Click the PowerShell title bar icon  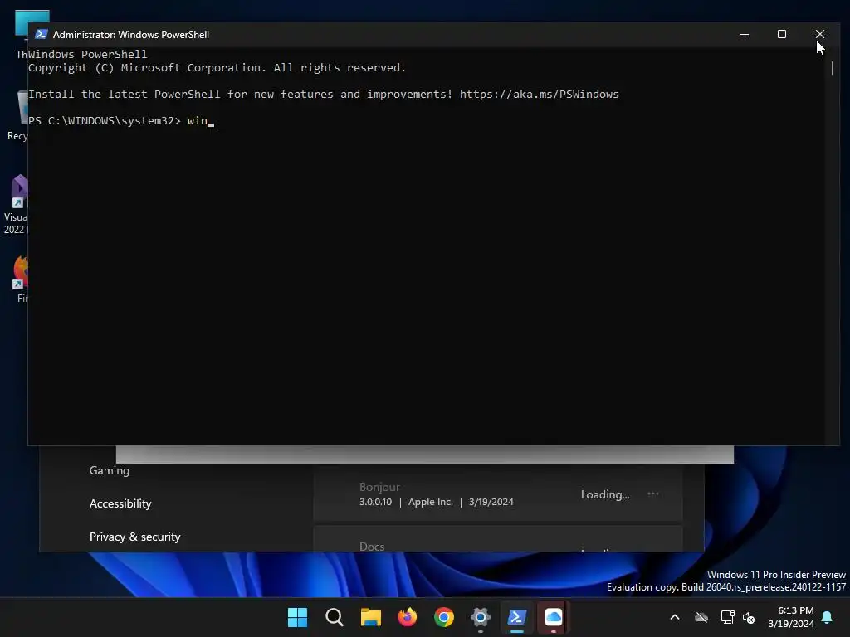click(42, 34)
